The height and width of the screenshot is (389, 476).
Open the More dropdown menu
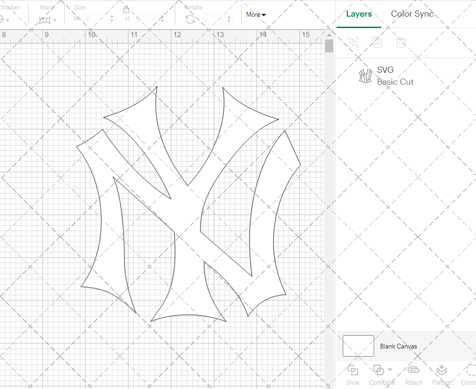click(x=256, y=15)
